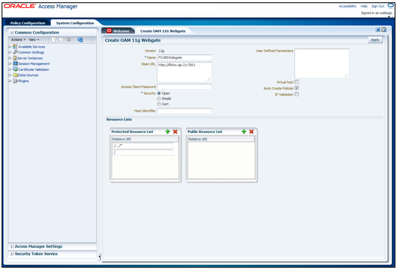The height and width of the screenshot is (268, 397).
Task: Click the Oracle ring logo near Sign Out
Action: tap(391, 6)
